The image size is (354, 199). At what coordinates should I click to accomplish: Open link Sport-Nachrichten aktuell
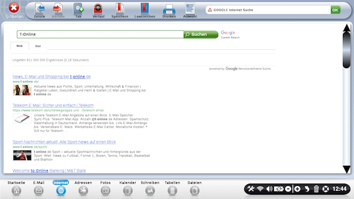(64, 142)
